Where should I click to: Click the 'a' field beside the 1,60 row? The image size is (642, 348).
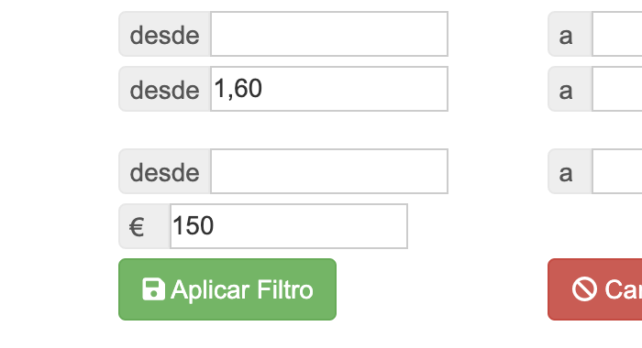click(x=617, y=89)
